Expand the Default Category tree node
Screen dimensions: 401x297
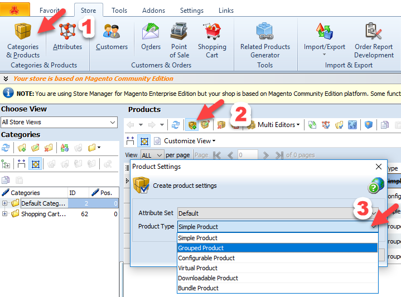[4, 203]
